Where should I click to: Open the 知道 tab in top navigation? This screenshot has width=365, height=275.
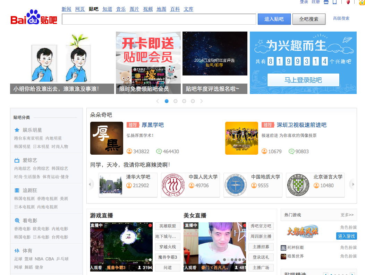tap(107, 9)
